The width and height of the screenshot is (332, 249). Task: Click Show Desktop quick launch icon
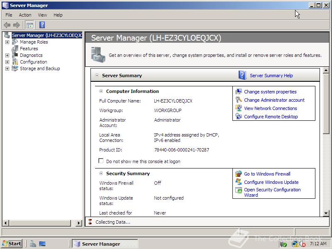coord(42,244)
